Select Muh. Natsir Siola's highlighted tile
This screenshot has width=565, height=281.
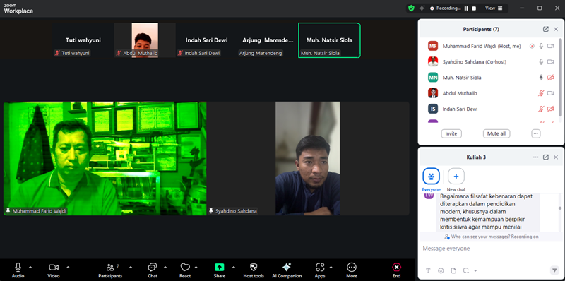pyautogui.click(x=329, y=40)
